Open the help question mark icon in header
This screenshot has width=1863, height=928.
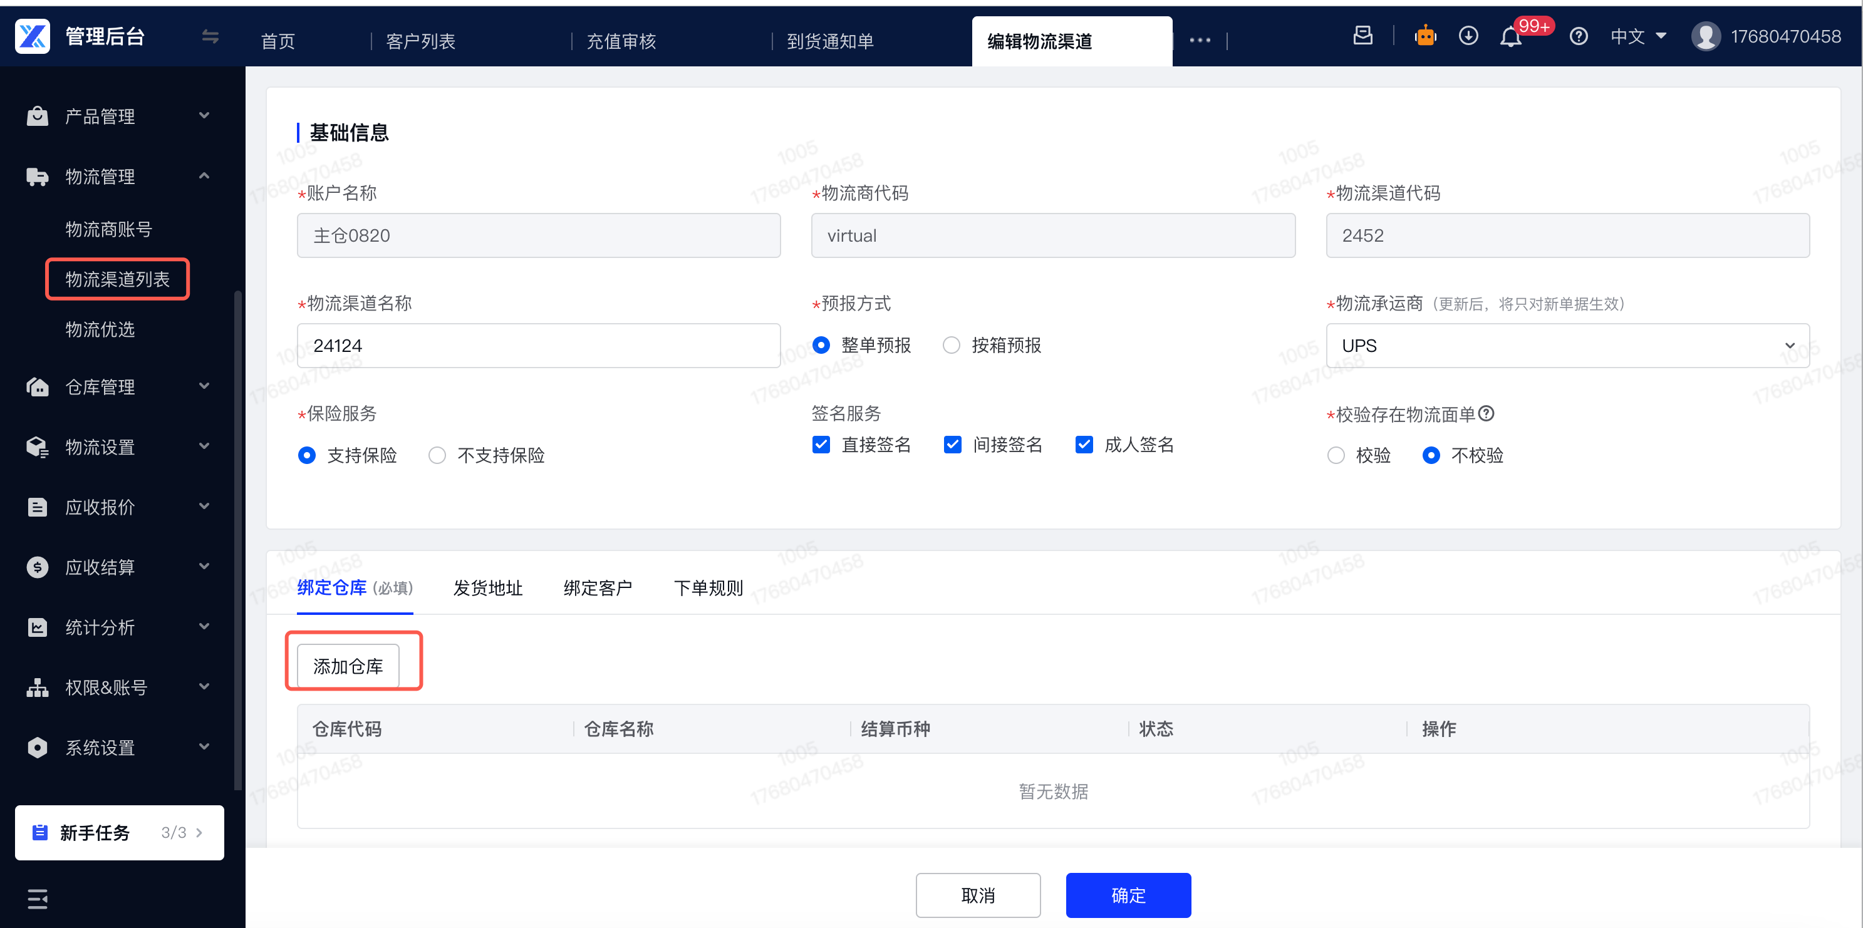point(1579,36)
